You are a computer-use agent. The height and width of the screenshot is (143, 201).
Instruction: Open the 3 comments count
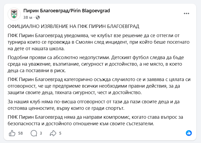click(41, 133)
